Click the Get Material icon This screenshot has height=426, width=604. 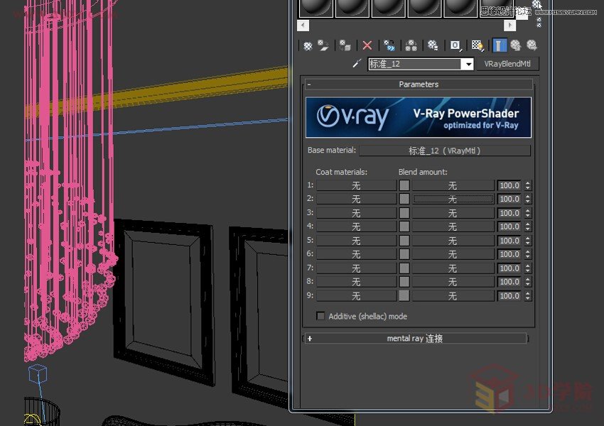(x=307, y=45)
